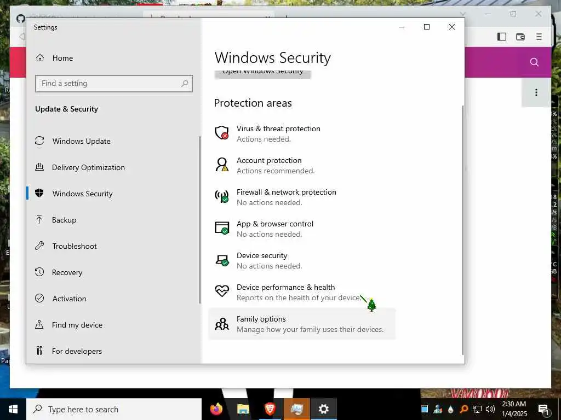Click the network tray icon
This screenshot has height=420, width=561.
pos(477,409)
